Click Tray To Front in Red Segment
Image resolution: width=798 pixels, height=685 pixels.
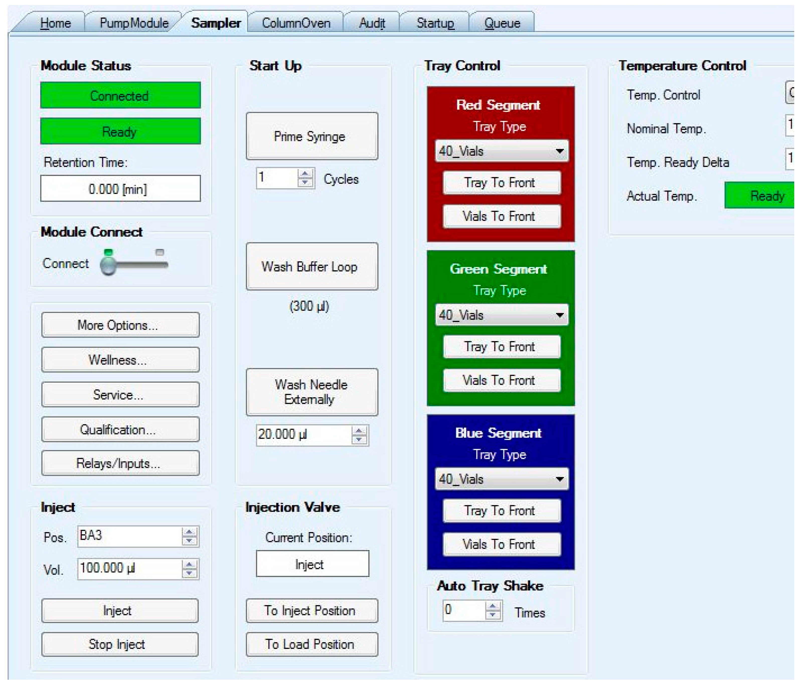coord(502,183)
